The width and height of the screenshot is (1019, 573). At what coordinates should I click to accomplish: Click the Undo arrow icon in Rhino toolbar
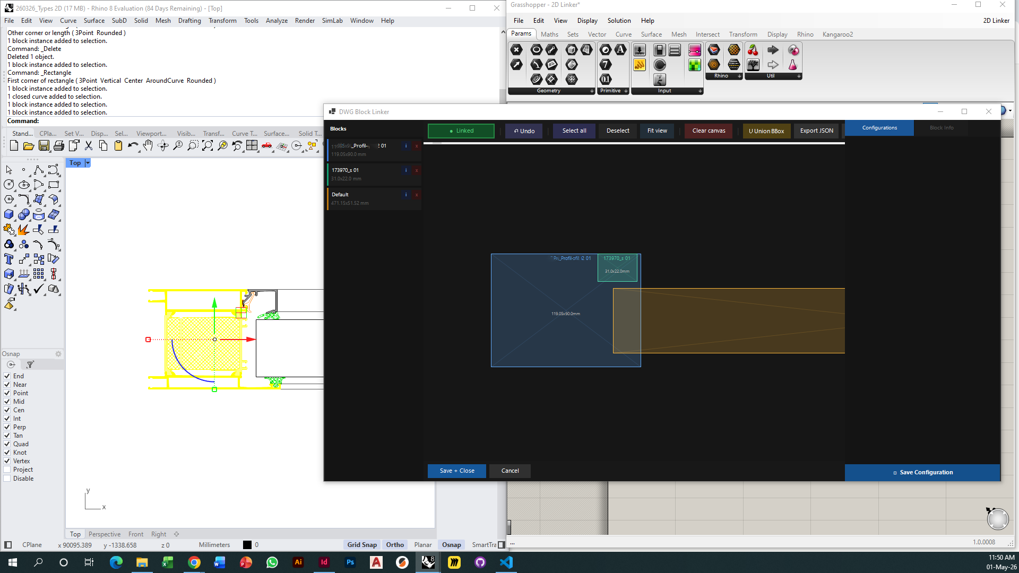coord(133,146)
